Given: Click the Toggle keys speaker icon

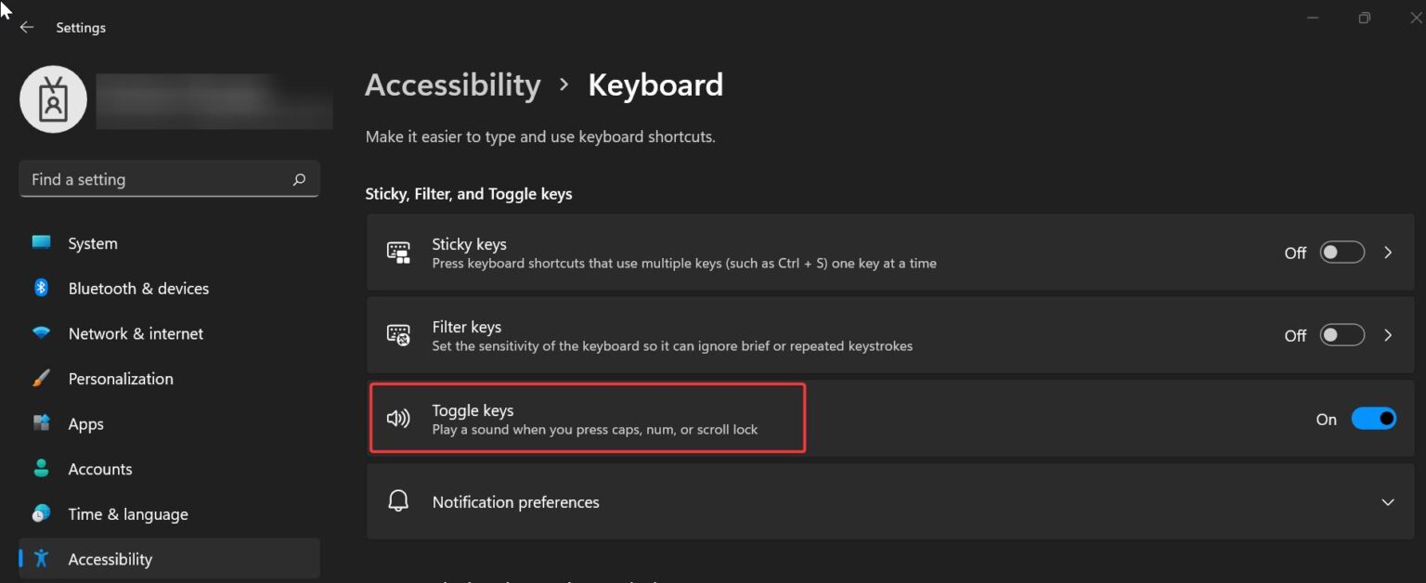Looking at the screenshot, I should click(x=398, y=419).
